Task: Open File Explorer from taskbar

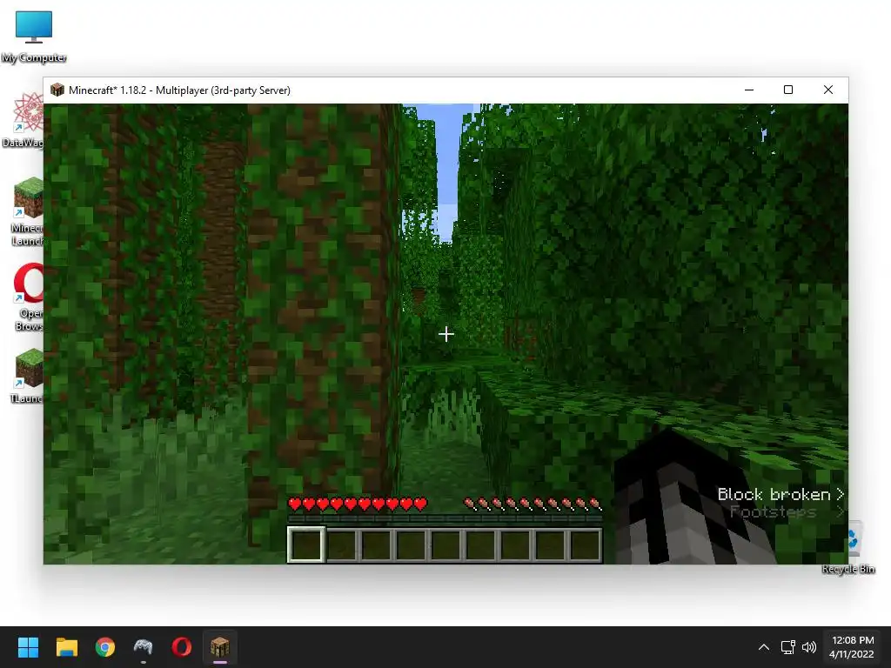Action: tap(66, 647)
